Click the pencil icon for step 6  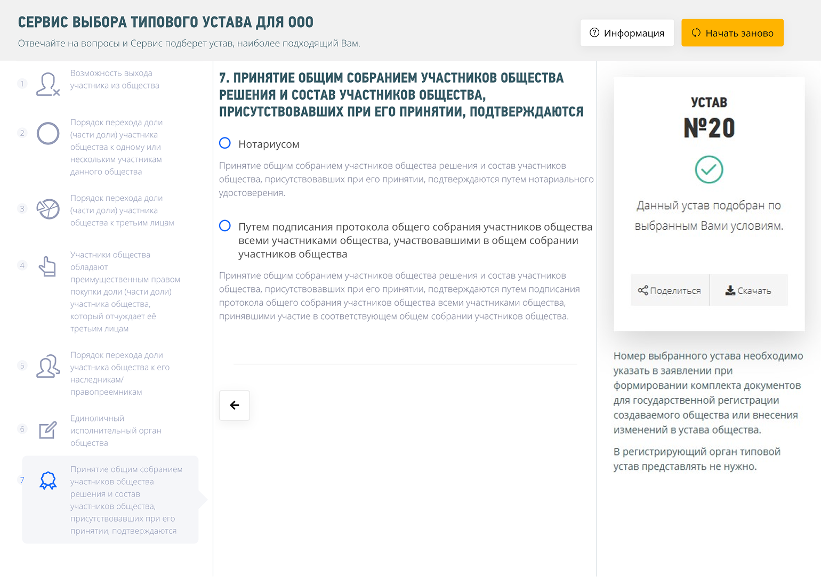point(48,429)
